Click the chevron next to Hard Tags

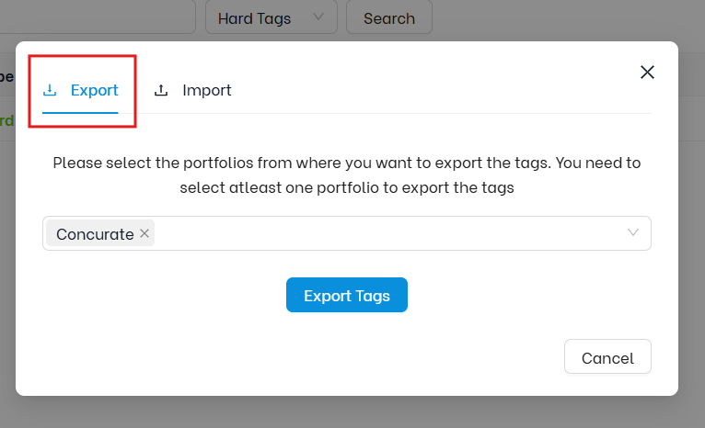[318, 17]
